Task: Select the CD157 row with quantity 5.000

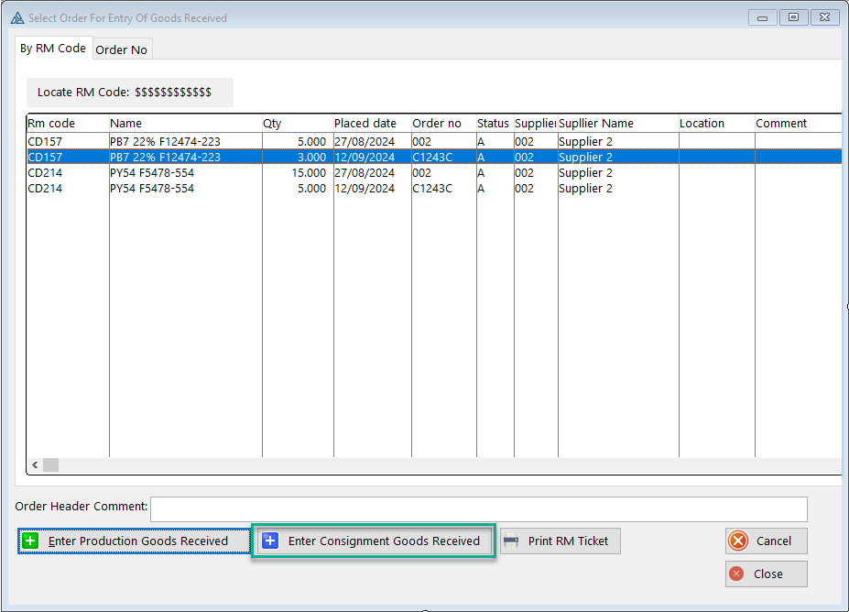Action: pyautogui.click(x=434, y=141)
